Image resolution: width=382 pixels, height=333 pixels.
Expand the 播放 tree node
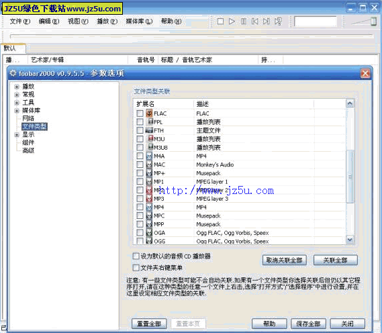click(x=17, y=87)
